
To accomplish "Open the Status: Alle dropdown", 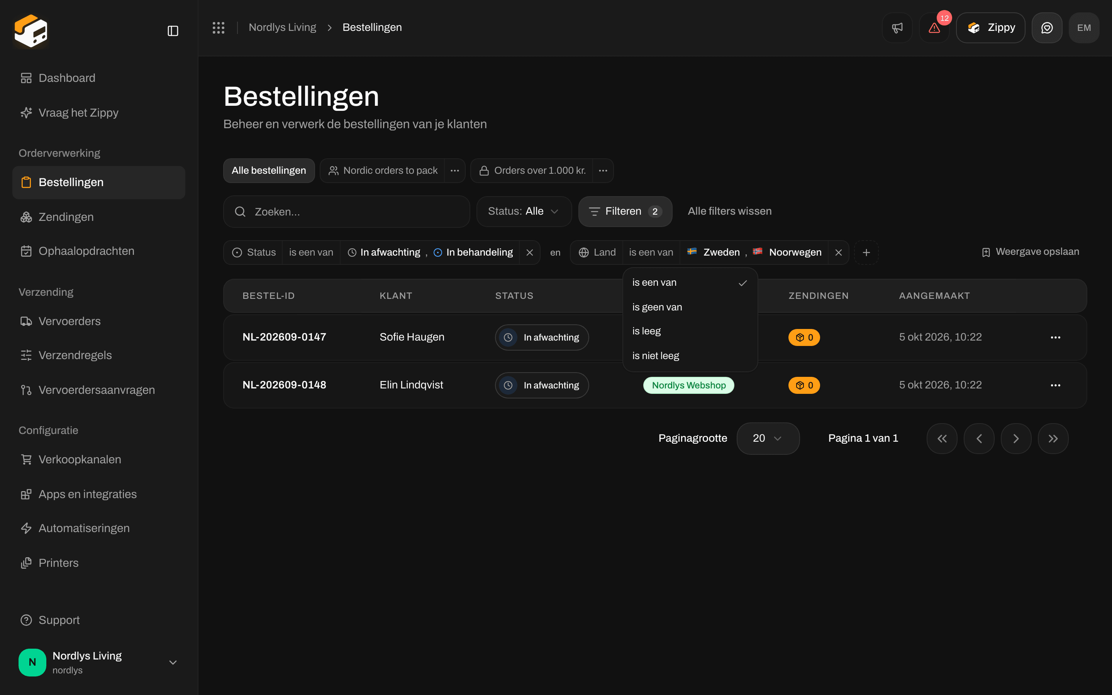I will (x=524, y=212).
